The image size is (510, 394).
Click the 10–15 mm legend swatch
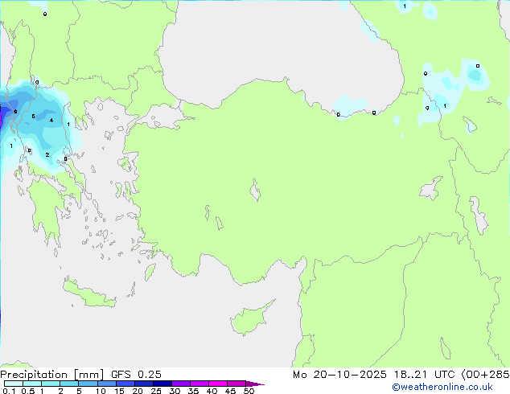(106, 384)
